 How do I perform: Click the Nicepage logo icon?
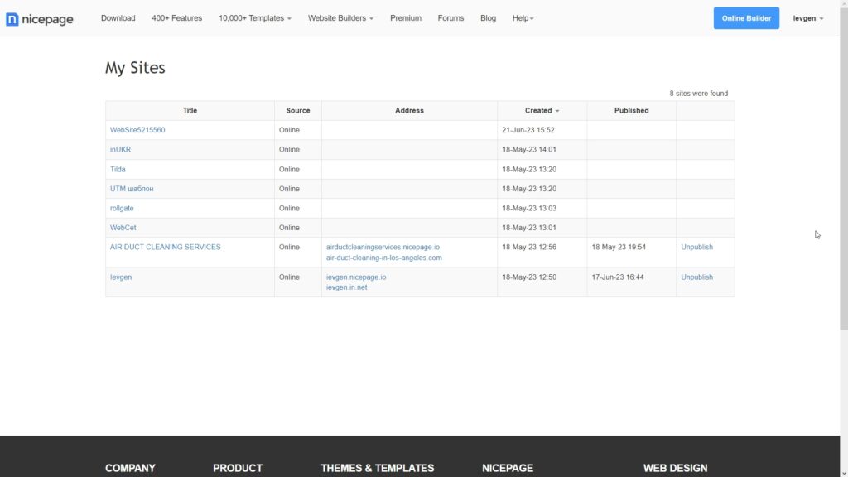pos(12,18)
